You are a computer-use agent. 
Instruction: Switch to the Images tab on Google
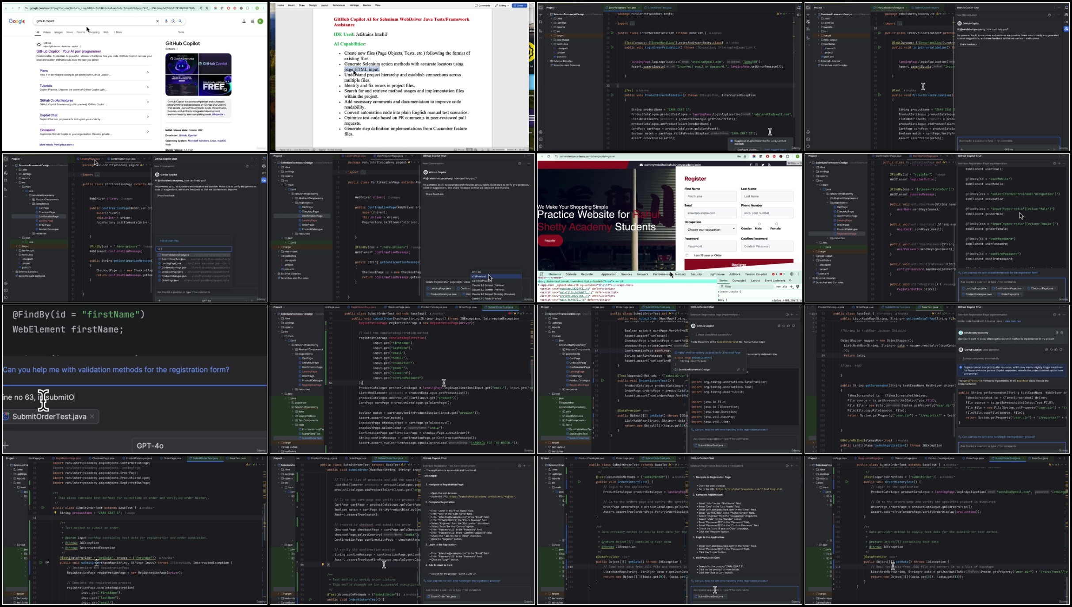click(58, 32)
